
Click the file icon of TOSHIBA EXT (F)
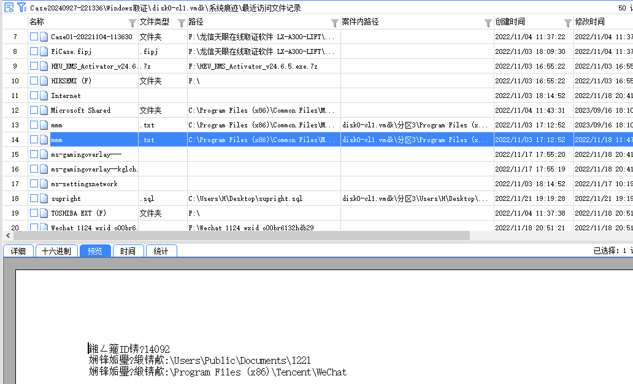click(x=44, y=213)
